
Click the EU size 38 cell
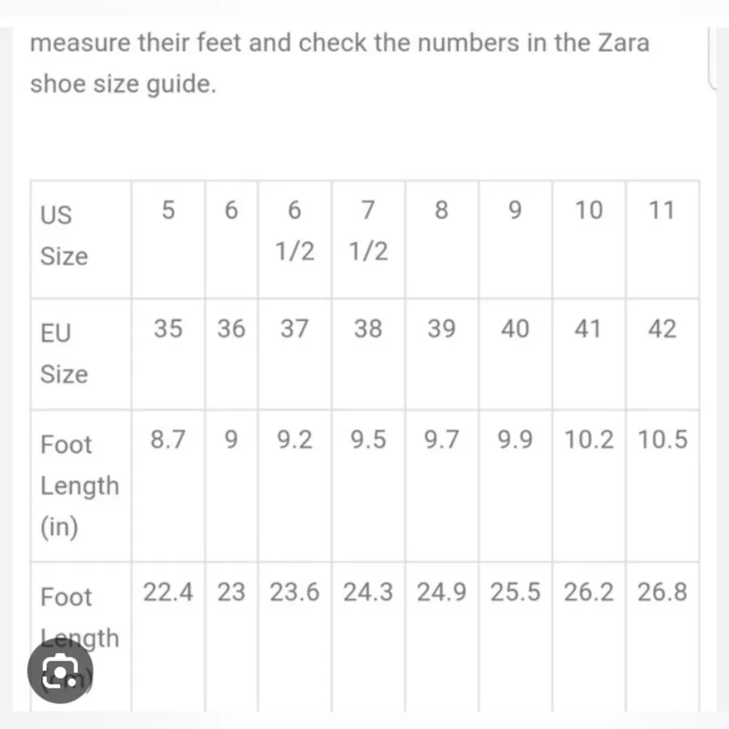[369, 354]
